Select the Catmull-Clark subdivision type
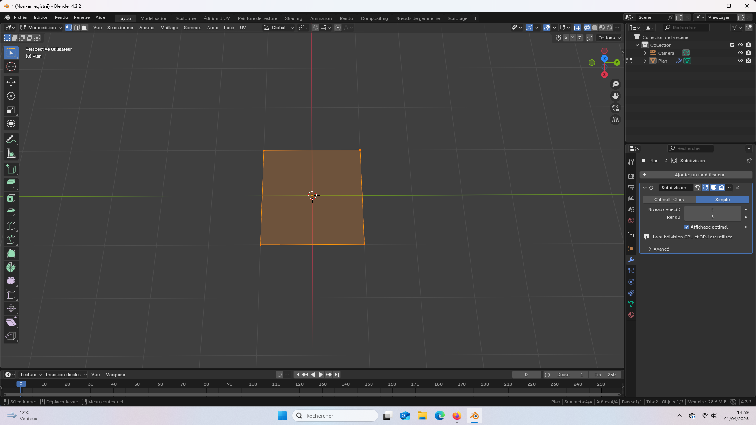 click(669, 200)
